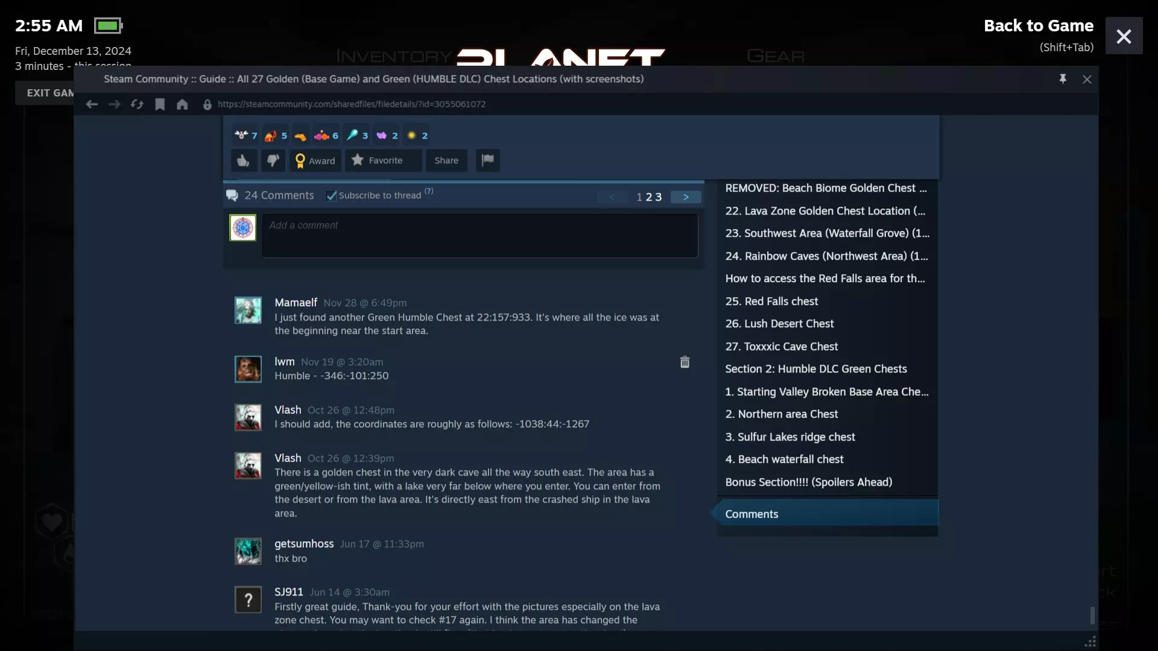Viewport: 1158px width, 651px height.
Task: Click Back to Game
Action: pyautogui.click(x=1038, y=25)
